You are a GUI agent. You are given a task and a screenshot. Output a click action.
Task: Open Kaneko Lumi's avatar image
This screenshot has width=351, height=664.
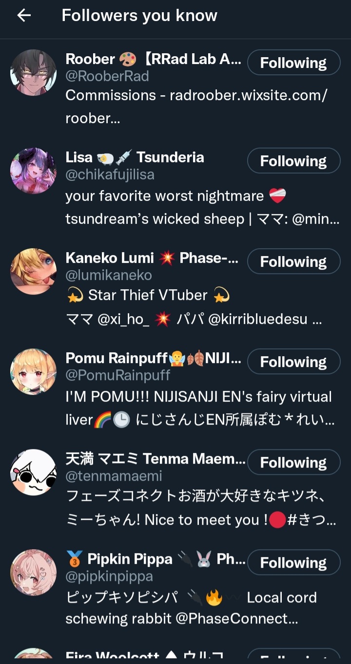[33, 271]
